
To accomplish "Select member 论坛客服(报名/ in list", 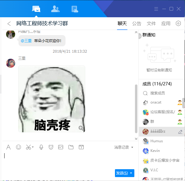I will pos(162,112).
